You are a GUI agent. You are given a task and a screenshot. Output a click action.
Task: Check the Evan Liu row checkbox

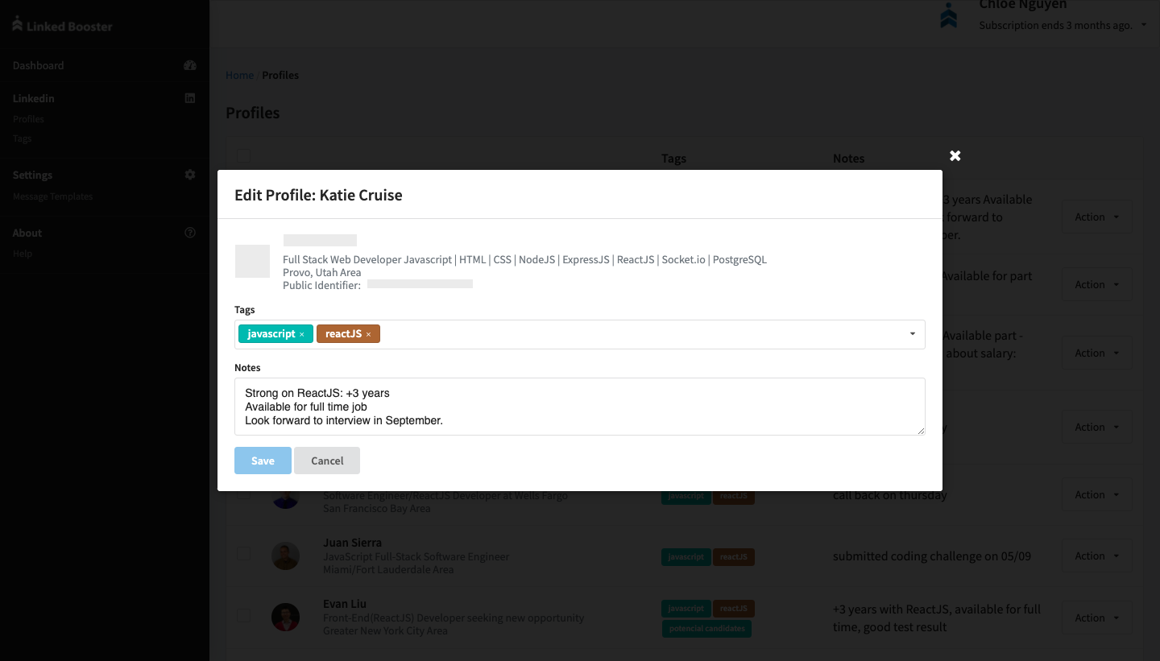(243, 615)
